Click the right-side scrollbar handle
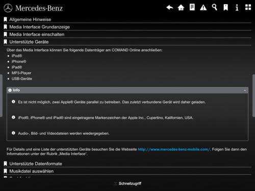The height and width of the screenshot is (191, 255). click(254, 95)
